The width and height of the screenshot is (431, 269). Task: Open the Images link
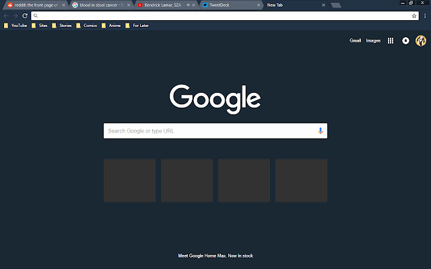tap(373, 40)
